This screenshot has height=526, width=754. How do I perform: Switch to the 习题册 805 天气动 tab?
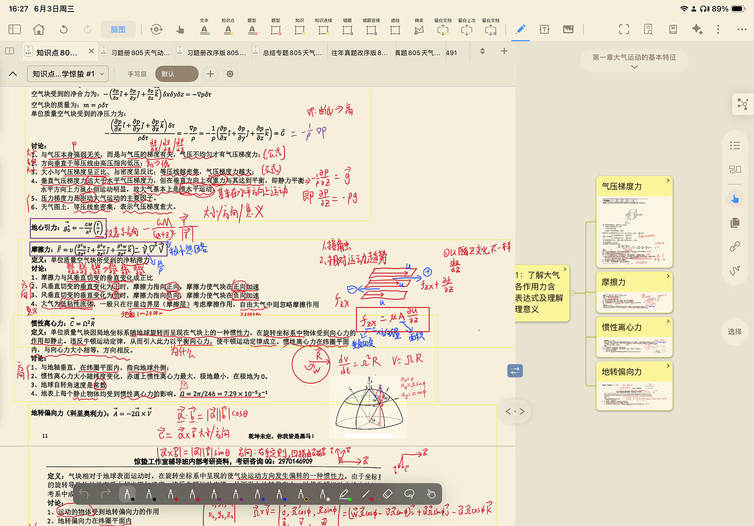click(x=136, y=52)
